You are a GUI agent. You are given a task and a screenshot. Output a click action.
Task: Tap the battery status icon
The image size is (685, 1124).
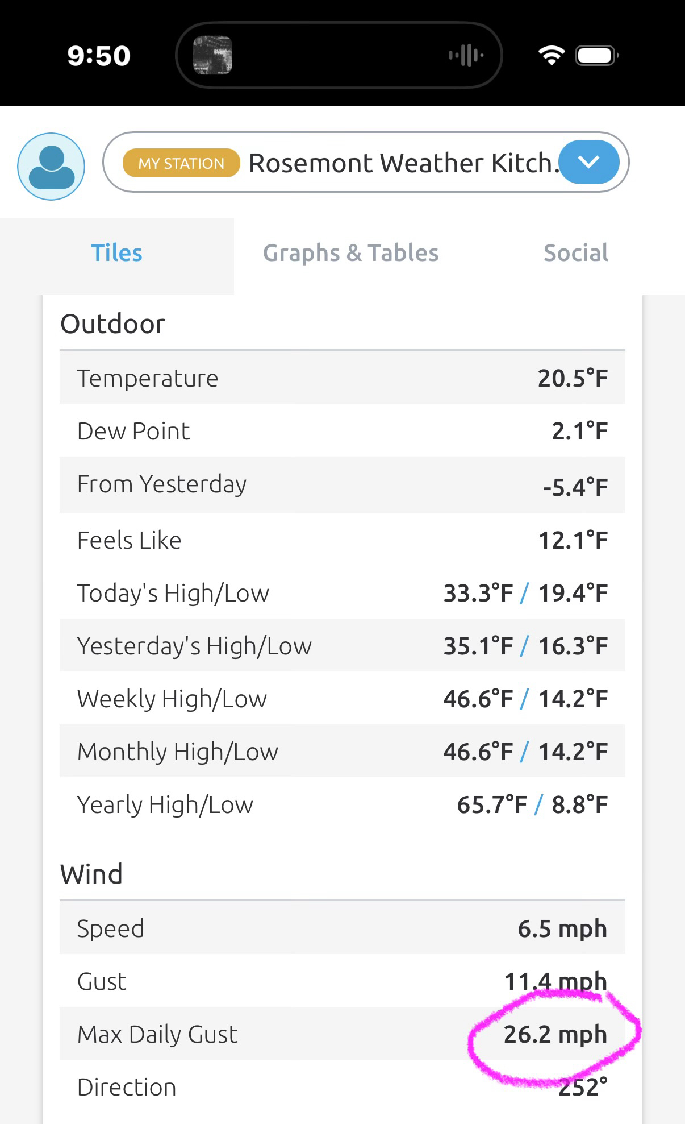596,55
